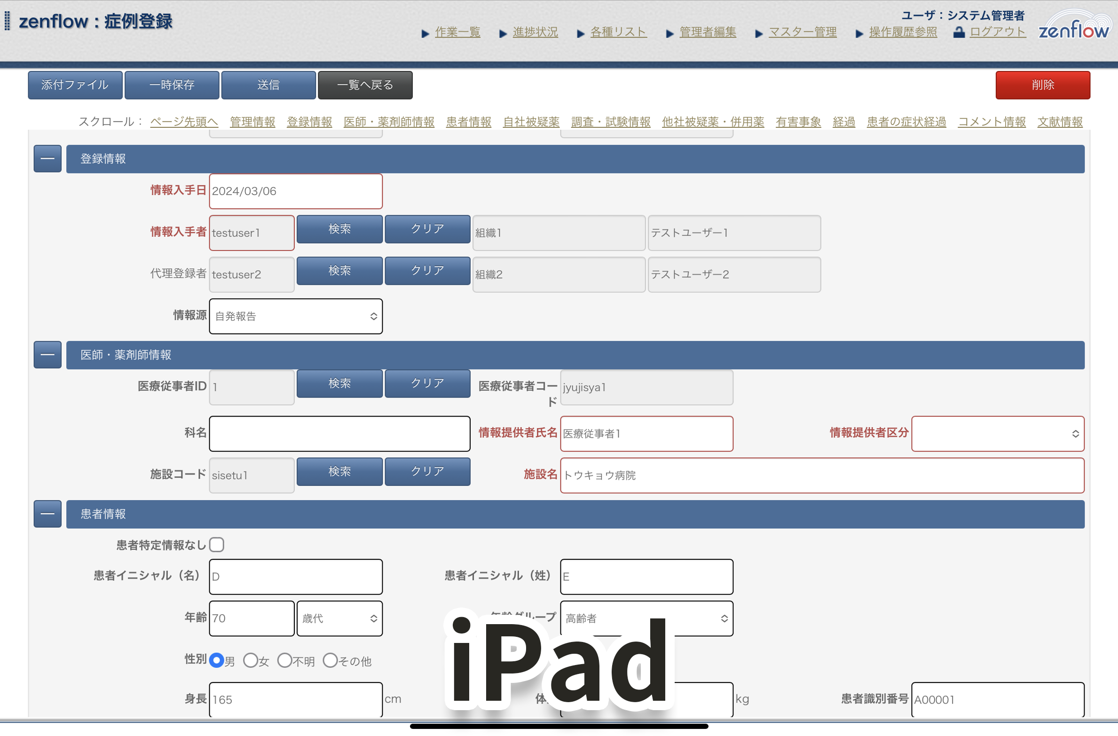Open the 情報源 dropdown showing 自発報告
Image resolution: width=1118 pixels, height=736 pixels.
(296, 316)
